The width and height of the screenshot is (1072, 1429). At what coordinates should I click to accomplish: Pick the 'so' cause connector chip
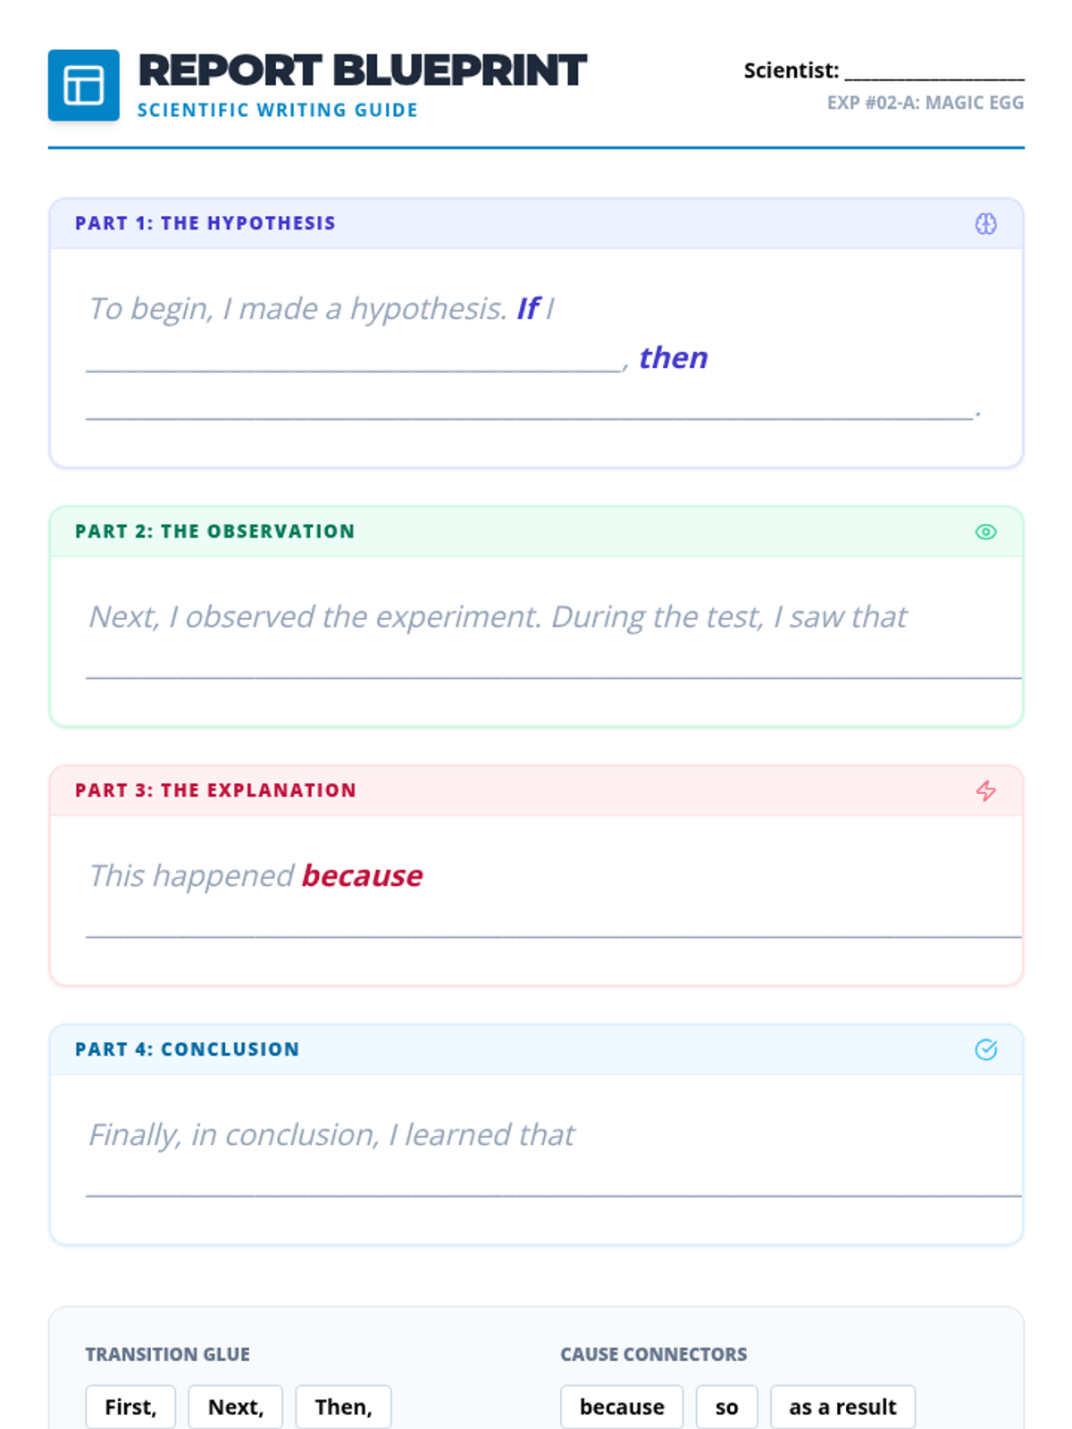[726, 1407]
